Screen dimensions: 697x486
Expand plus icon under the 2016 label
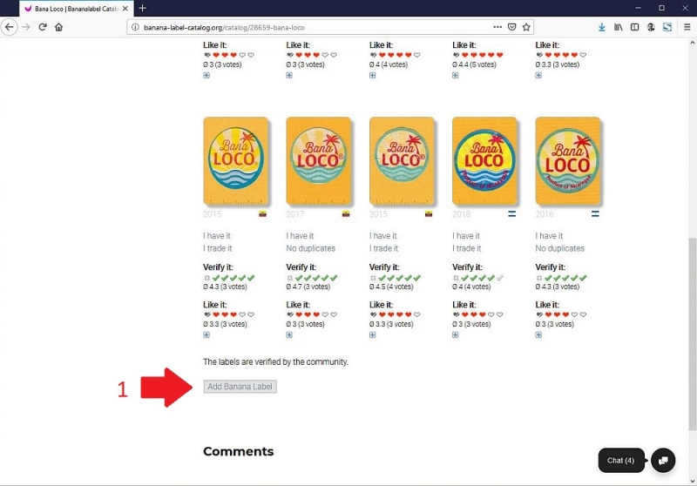538,334
